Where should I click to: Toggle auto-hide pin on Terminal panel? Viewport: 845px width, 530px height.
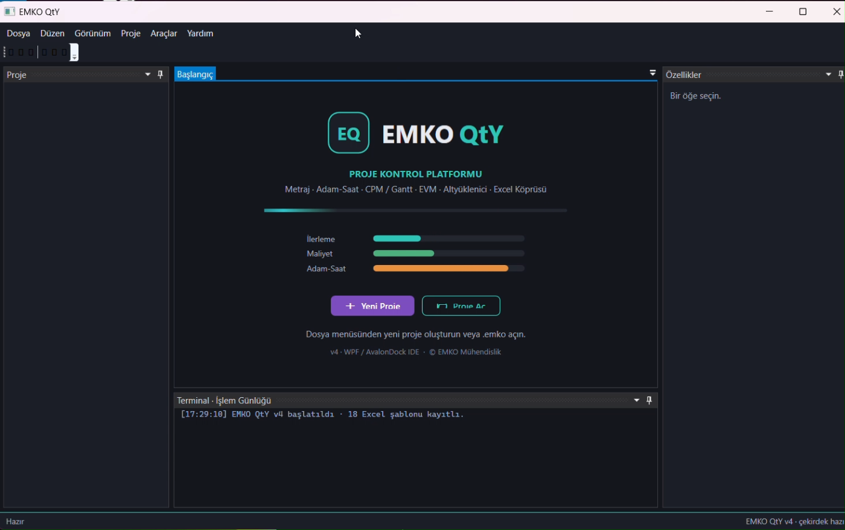tap(649, 400)
